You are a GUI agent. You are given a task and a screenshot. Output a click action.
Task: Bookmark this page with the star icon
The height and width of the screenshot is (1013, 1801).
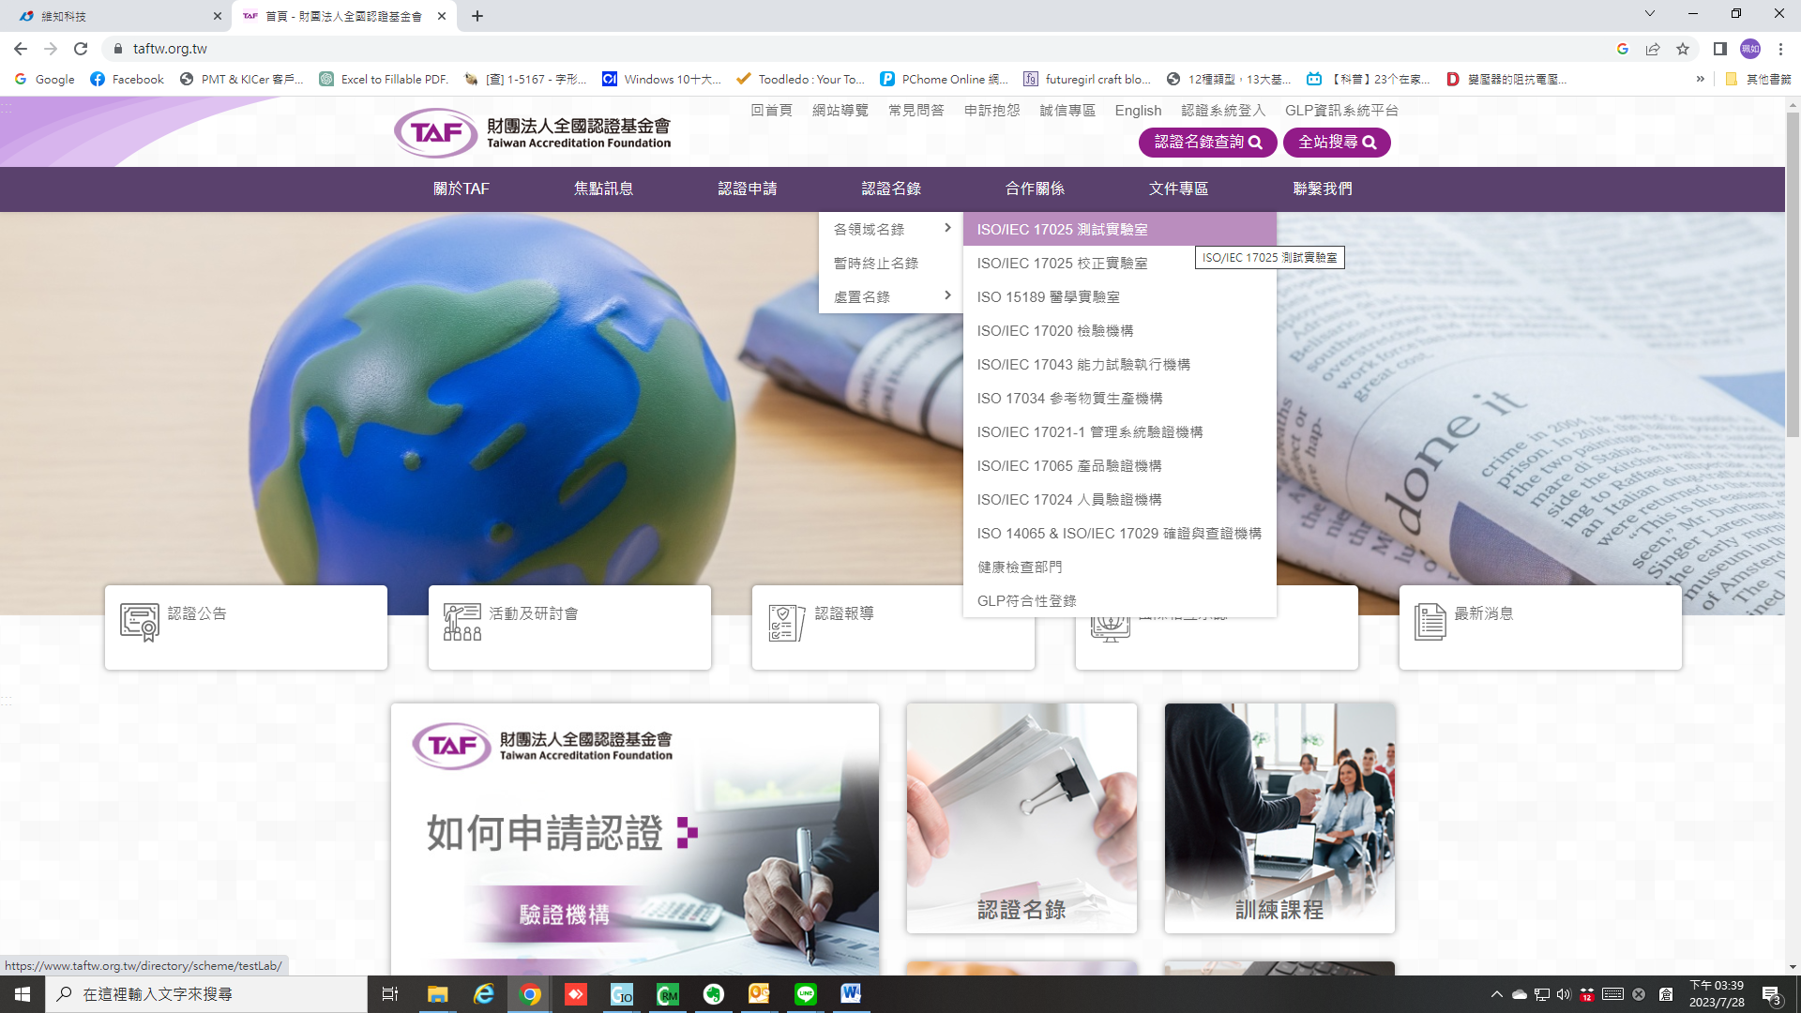[x=1683, y=49]
